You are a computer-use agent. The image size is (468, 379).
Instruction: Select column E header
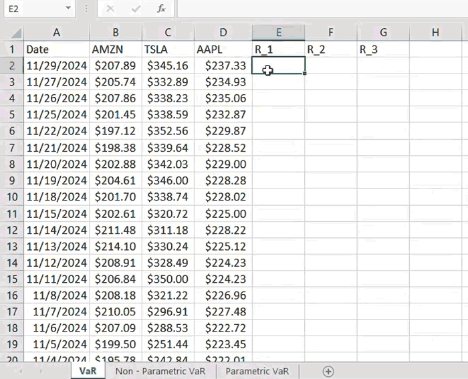click(279, 32)
